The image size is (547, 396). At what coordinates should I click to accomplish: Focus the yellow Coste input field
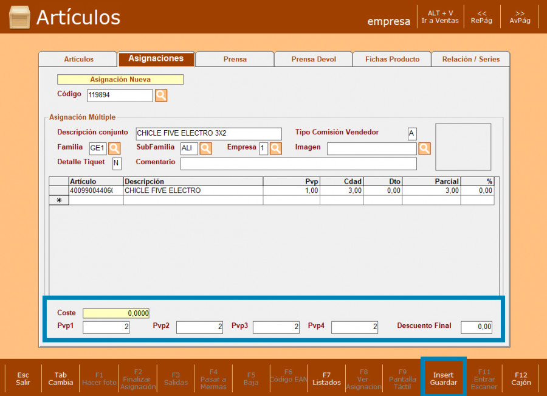116,313
